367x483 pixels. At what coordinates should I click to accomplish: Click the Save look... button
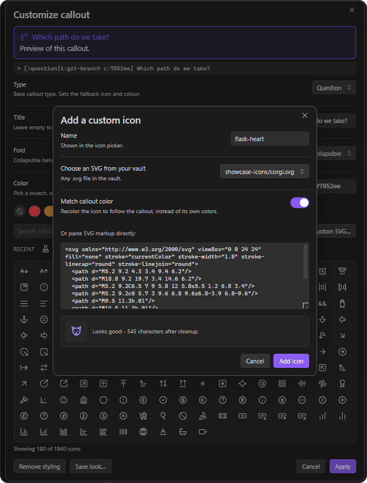click(x=91, y=467)
